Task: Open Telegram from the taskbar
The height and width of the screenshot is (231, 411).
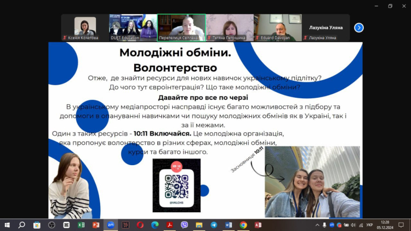Action: coord(214,224)
